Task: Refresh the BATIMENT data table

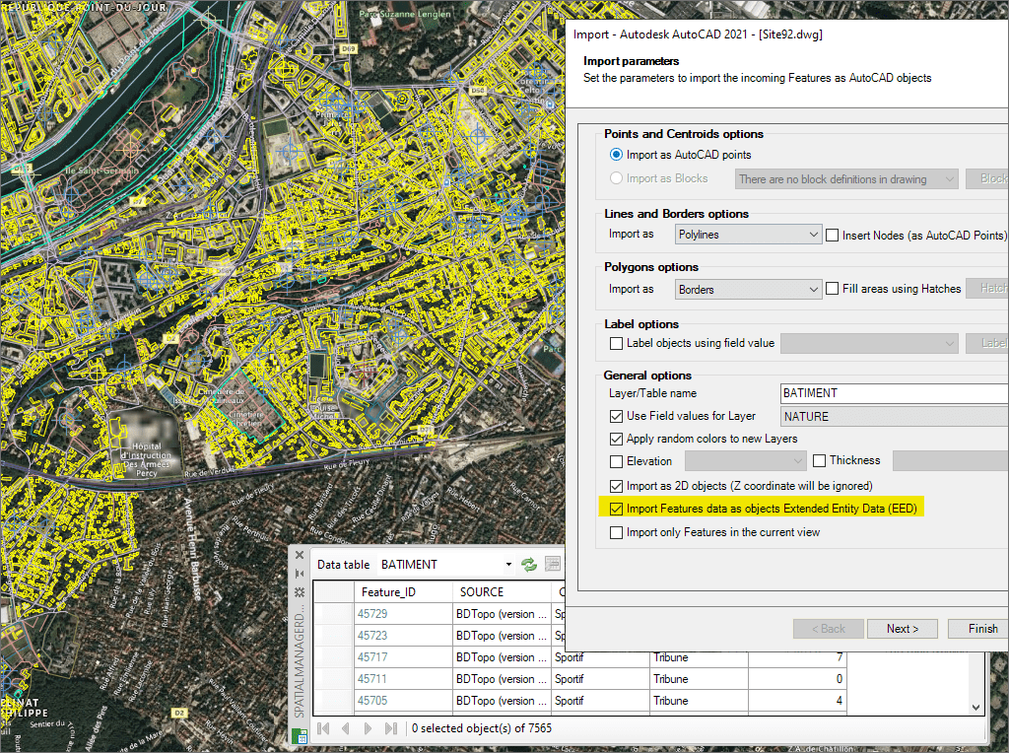Action: coord(529,565)
